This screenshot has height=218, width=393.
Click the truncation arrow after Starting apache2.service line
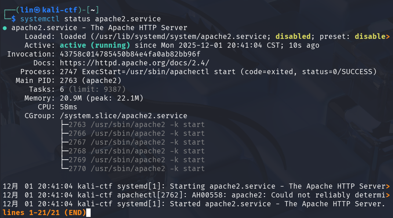click(x=388, y=186)
